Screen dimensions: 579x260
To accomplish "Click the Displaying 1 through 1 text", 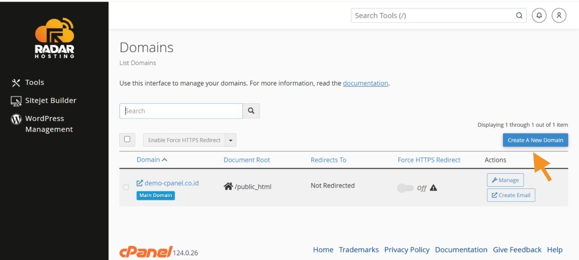I will coord(523,125).
